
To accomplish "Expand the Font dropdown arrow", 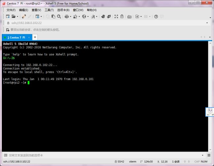I will 96,17.
